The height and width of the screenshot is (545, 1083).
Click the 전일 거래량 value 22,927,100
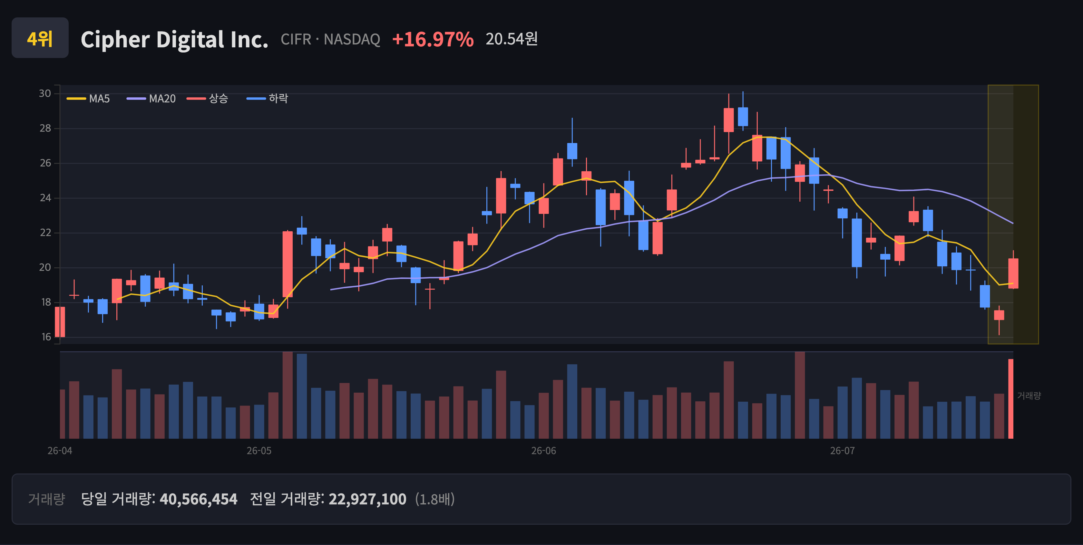(x=367, y=499)
